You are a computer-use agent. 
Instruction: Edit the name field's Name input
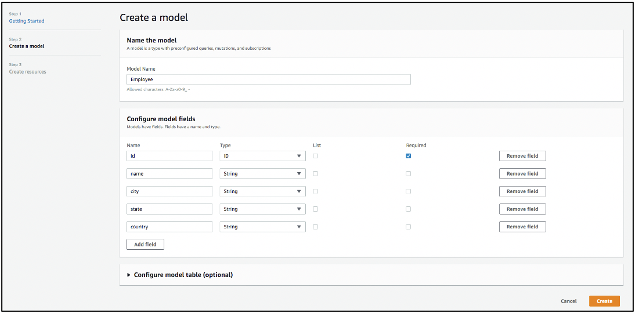pos(169,173)
